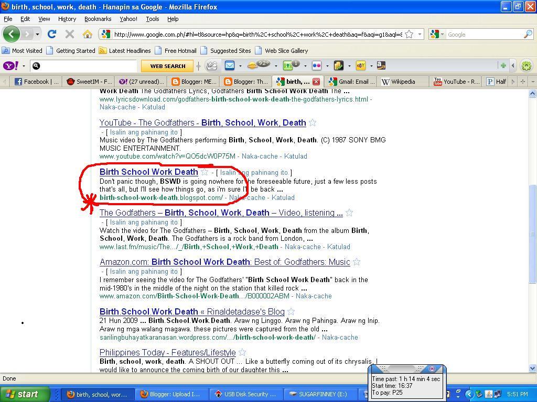Click scroll-up arrow of page scrollbar
The height and width of the screenshot is (402, 537).
click(533, 93)
